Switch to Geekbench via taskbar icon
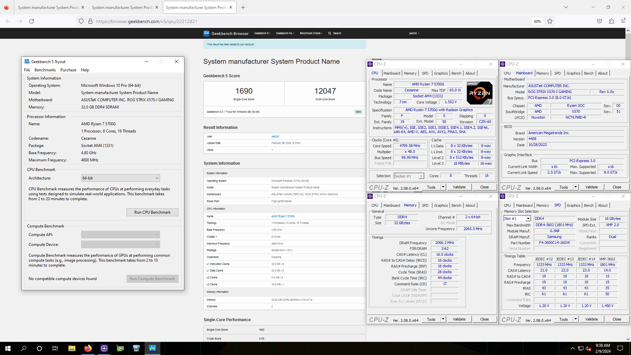631x355 pixels. coord(152,348)
